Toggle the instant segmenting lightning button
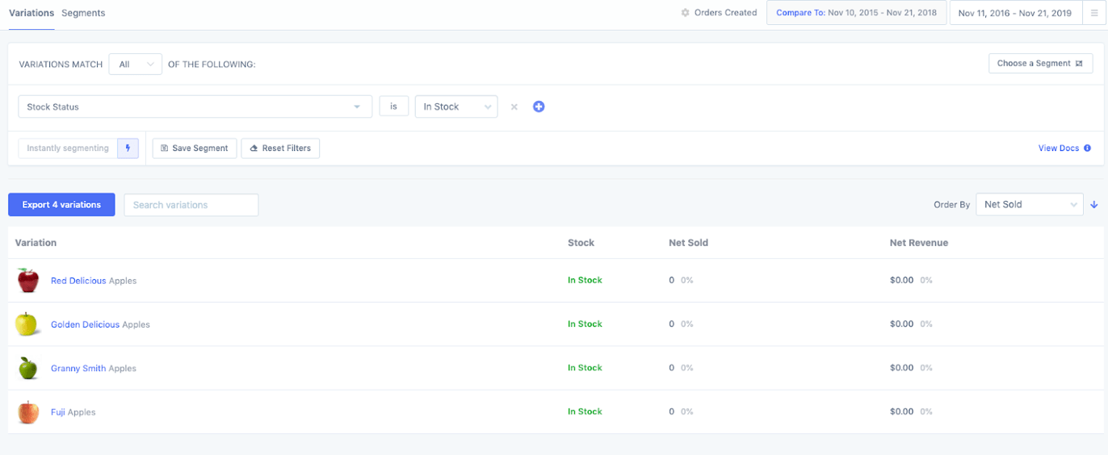The width and height of the screenshot is (1108, 455). pos(128,148)
